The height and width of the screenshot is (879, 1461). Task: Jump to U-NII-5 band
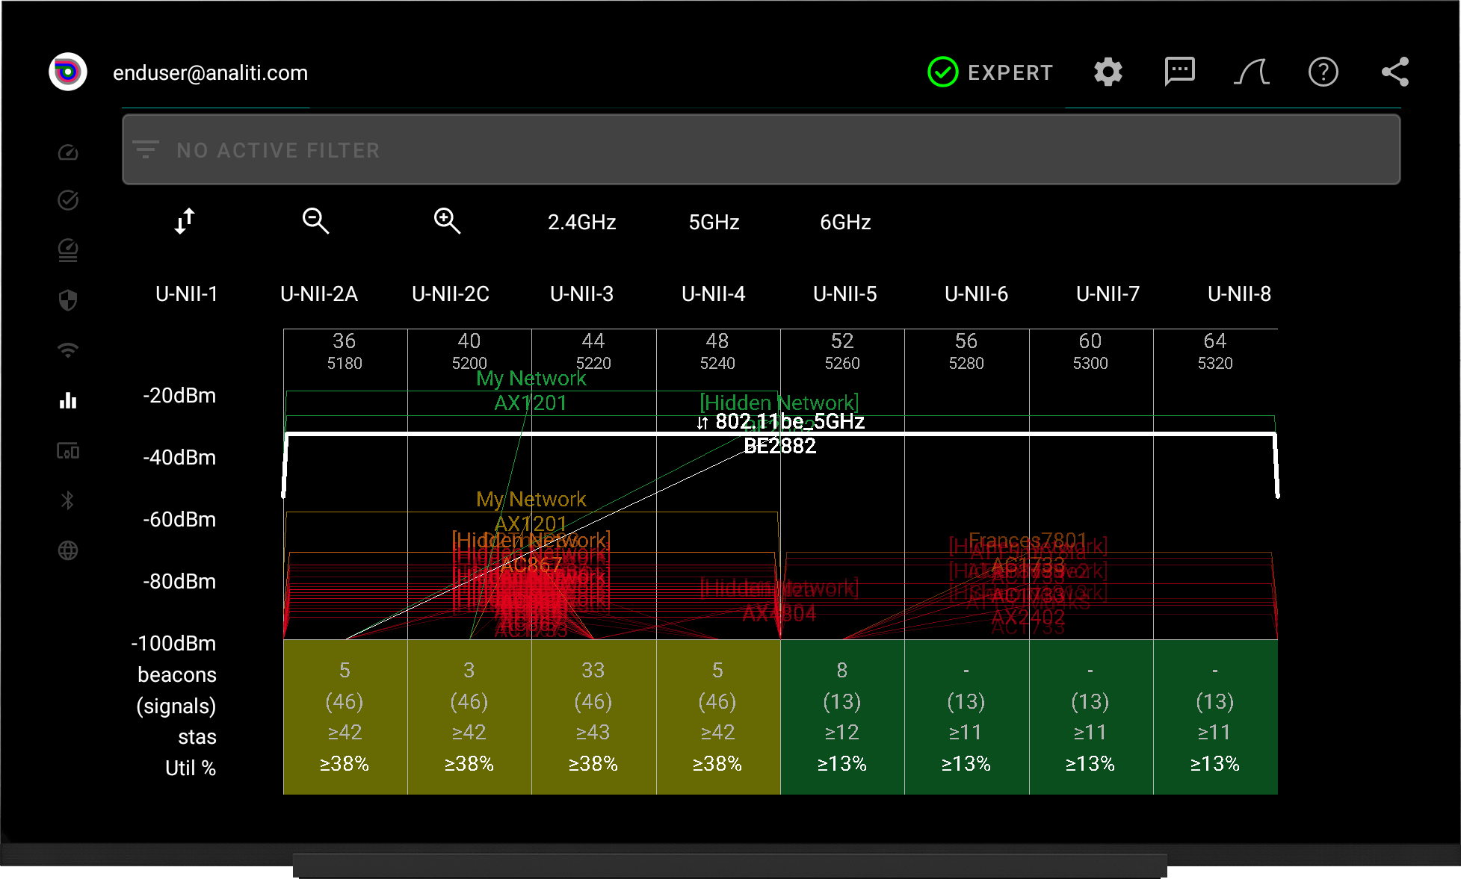(845, 293)
